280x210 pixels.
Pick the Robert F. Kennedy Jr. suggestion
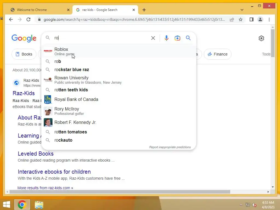tap(119, 122)
